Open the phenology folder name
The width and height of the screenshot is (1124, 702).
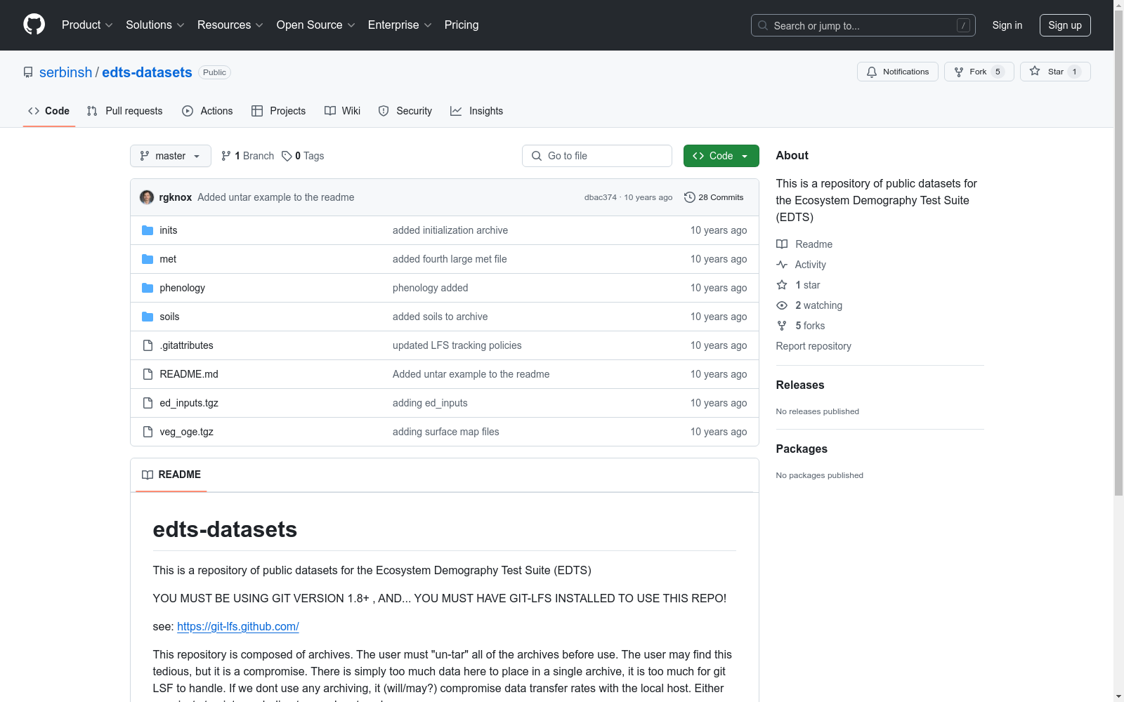[183, 288]
